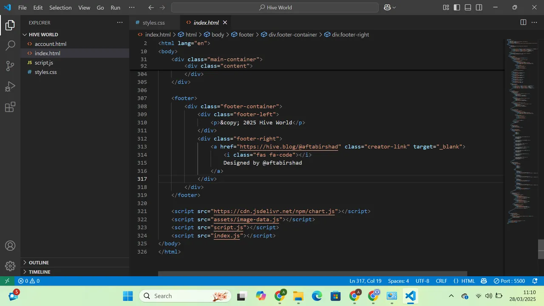This screenshot has height=306, width=544.
Task: Click the editor horizontal scrollbar
Action: pos(312,274)
